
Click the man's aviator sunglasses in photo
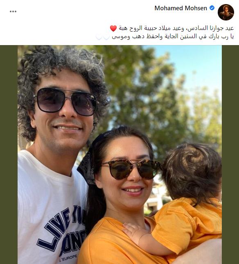tap(66, 102)
